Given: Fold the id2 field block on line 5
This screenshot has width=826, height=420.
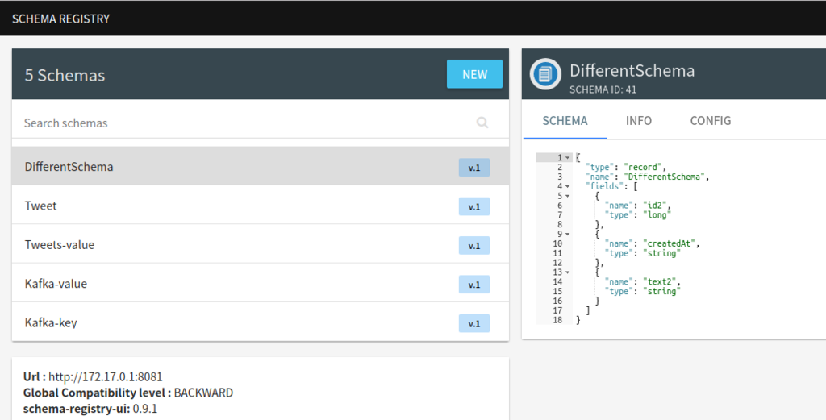Looking at the screenshot, I should click(x=567, y=196).
